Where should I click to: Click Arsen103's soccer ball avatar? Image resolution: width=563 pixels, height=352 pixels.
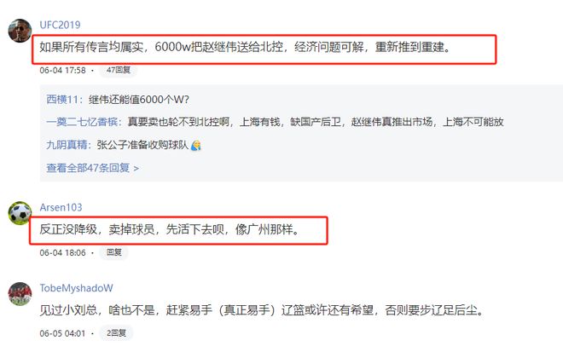[20, 213]
